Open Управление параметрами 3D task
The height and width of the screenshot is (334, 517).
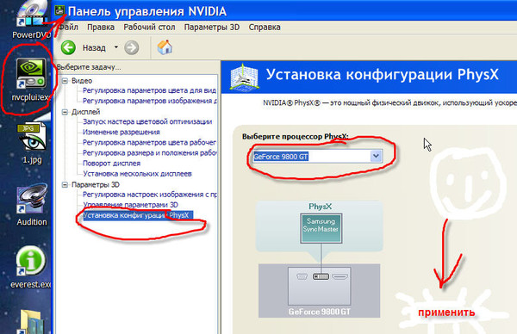(130, 205)
